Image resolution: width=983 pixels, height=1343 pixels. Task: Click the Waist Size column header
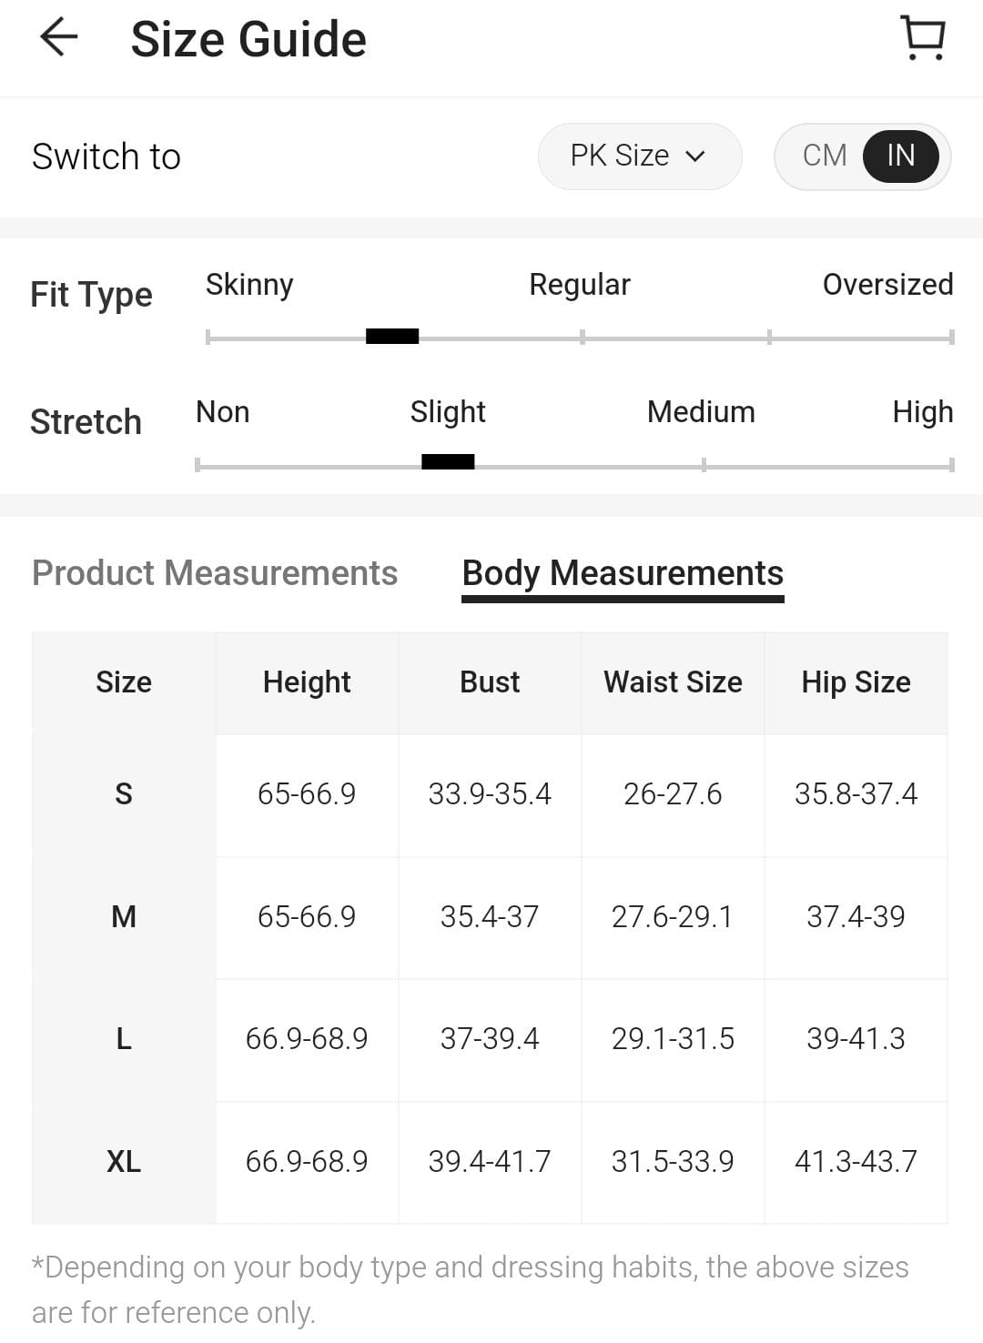point(673,682)
